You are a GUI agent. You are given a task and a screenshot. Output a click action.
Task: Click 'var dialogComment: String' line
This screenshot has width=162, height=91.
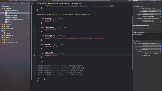point(54,36)
